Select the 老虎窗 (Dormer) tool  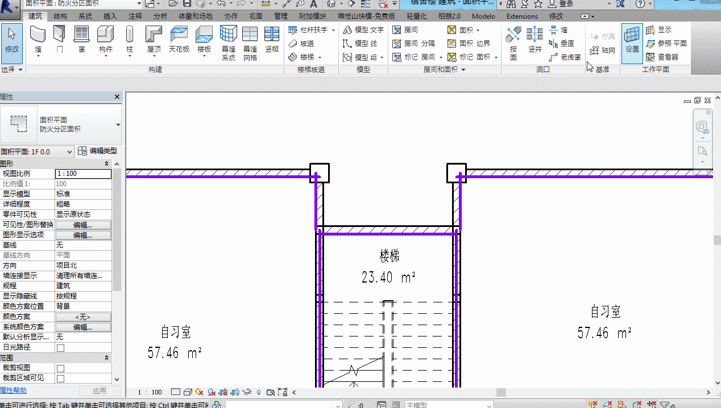(565, 57)
